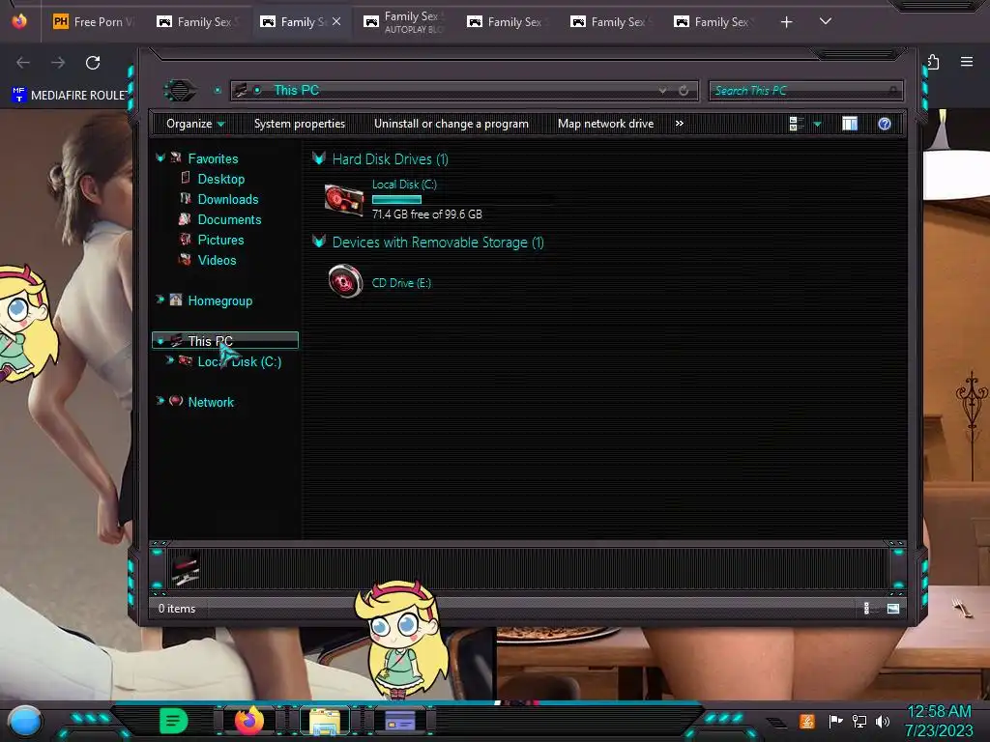Viewport: 990px width, 742px height.
Task: Reload the current page in Firefox
Action: (x=93, y=63)
